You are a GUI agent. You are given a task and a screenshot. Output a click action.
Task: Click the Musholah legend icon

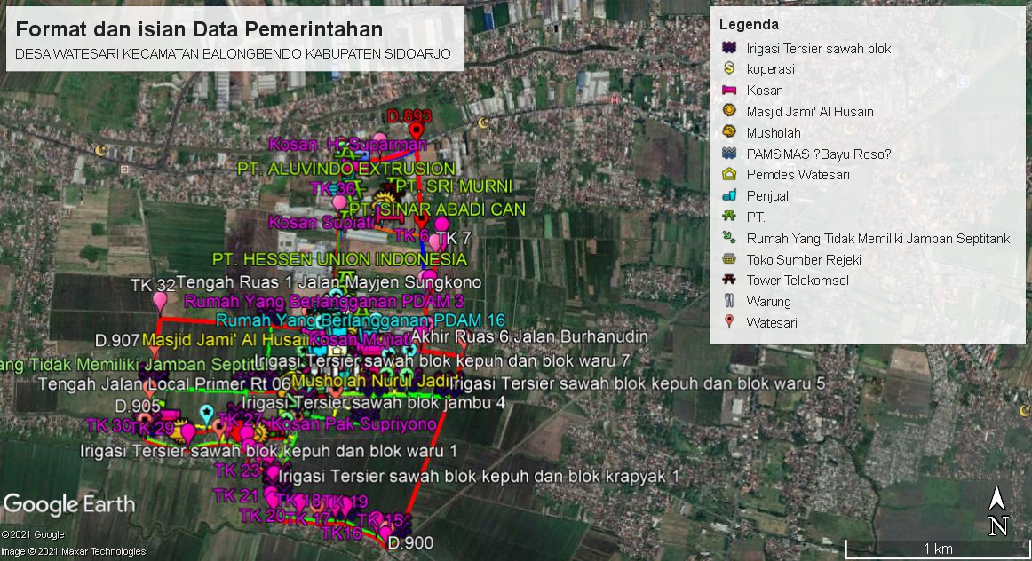point(729,132)
